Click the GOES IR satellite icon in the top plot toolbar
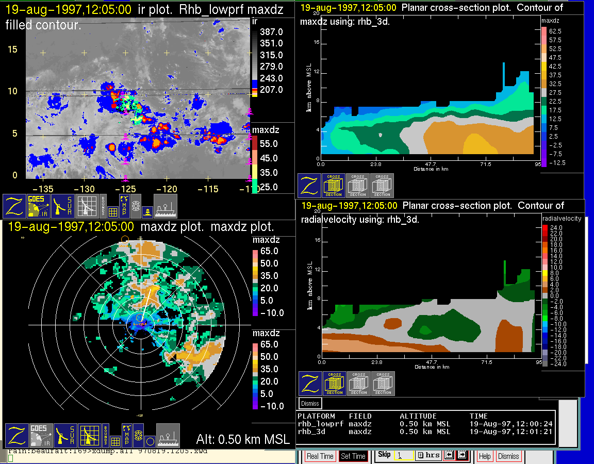 tap(39, 206)
